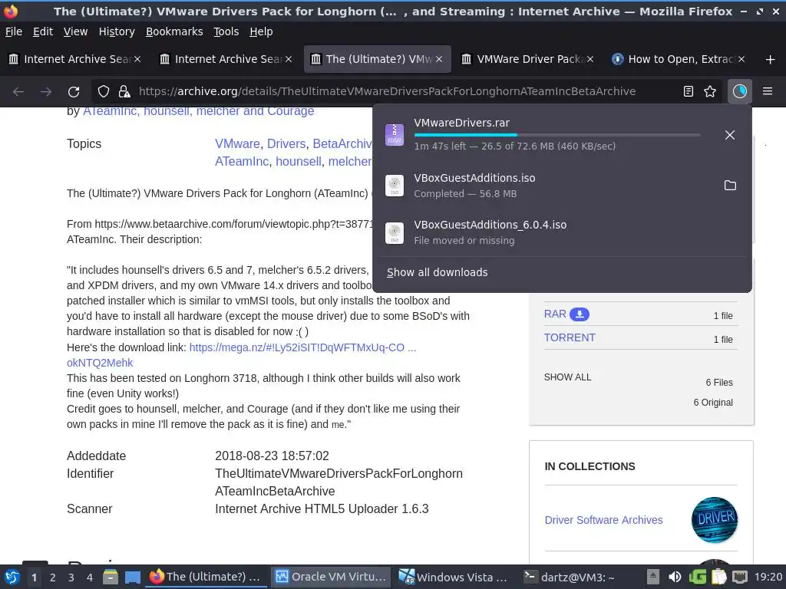Switch to workspace 2 in taskbar
This screenshot has width=786, height=589.
[x=52, y=577]
